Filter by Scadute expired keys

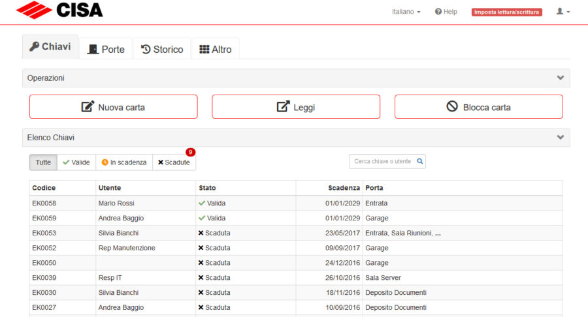174,162
